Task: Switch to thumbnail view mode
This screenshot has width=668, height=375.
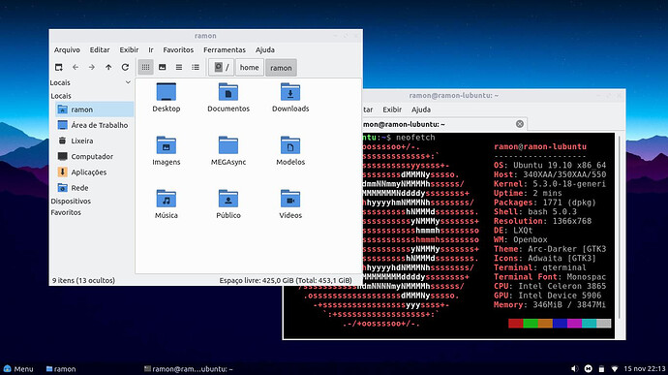Action: pos(163,67)
